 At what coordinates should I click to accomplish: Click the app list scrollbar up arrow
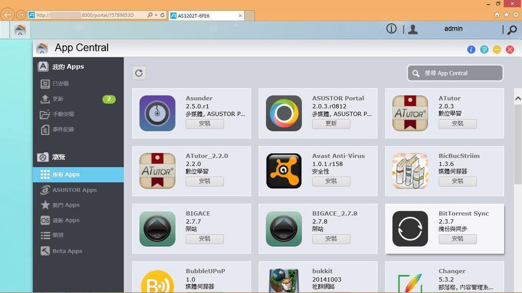pyautogui.click(x=518, y=99)
